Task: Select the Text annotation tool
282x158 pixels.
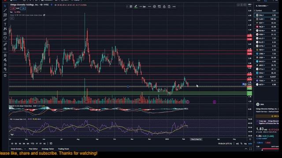Action: [x=5, y=25]
